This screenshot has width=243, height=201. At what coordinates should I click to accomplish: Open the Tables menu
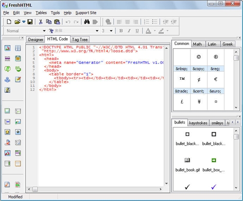coord(41,13)
